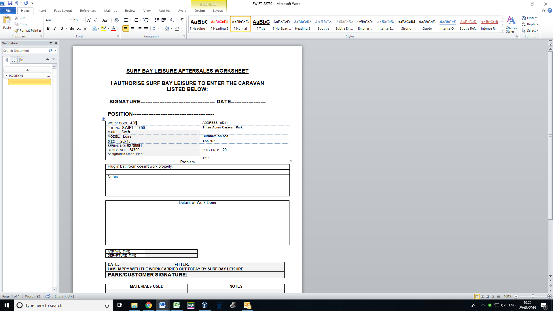Click the Sort icon in Paragraph group
Screen dimensions: 553x311
(x=172, y=20)
